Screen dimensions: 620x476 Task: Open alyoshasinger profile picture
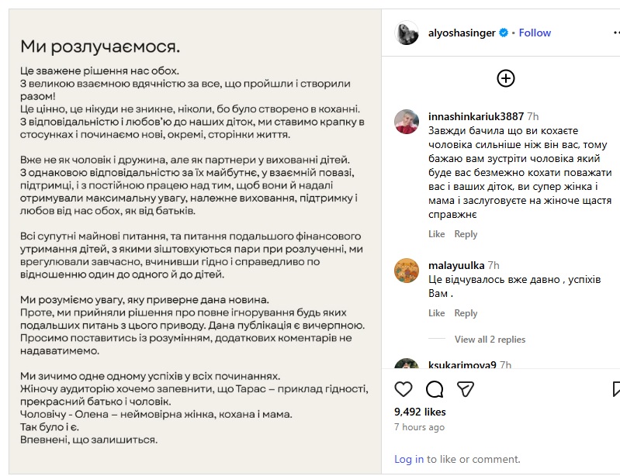coord(407,33)
